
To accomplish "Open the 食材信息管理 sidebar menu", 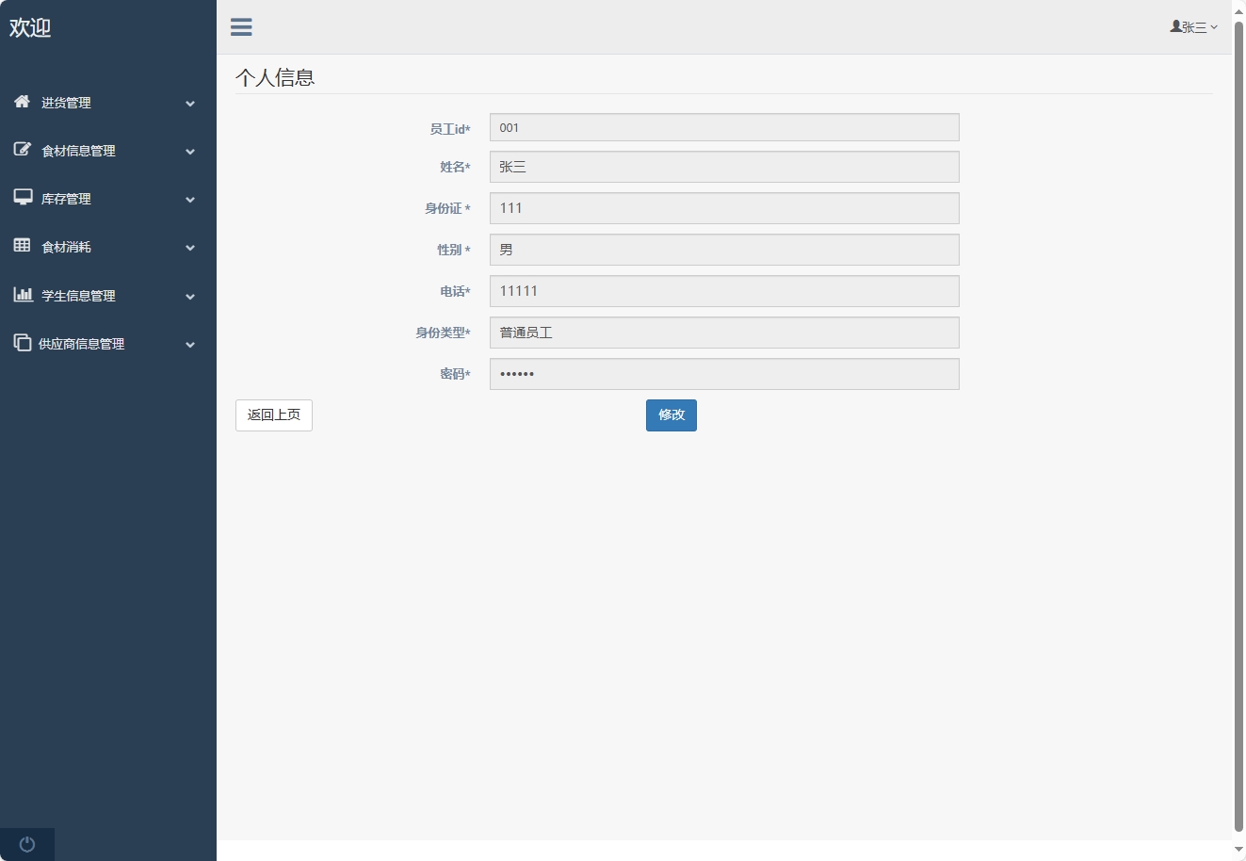I will [x=108, y=151].
